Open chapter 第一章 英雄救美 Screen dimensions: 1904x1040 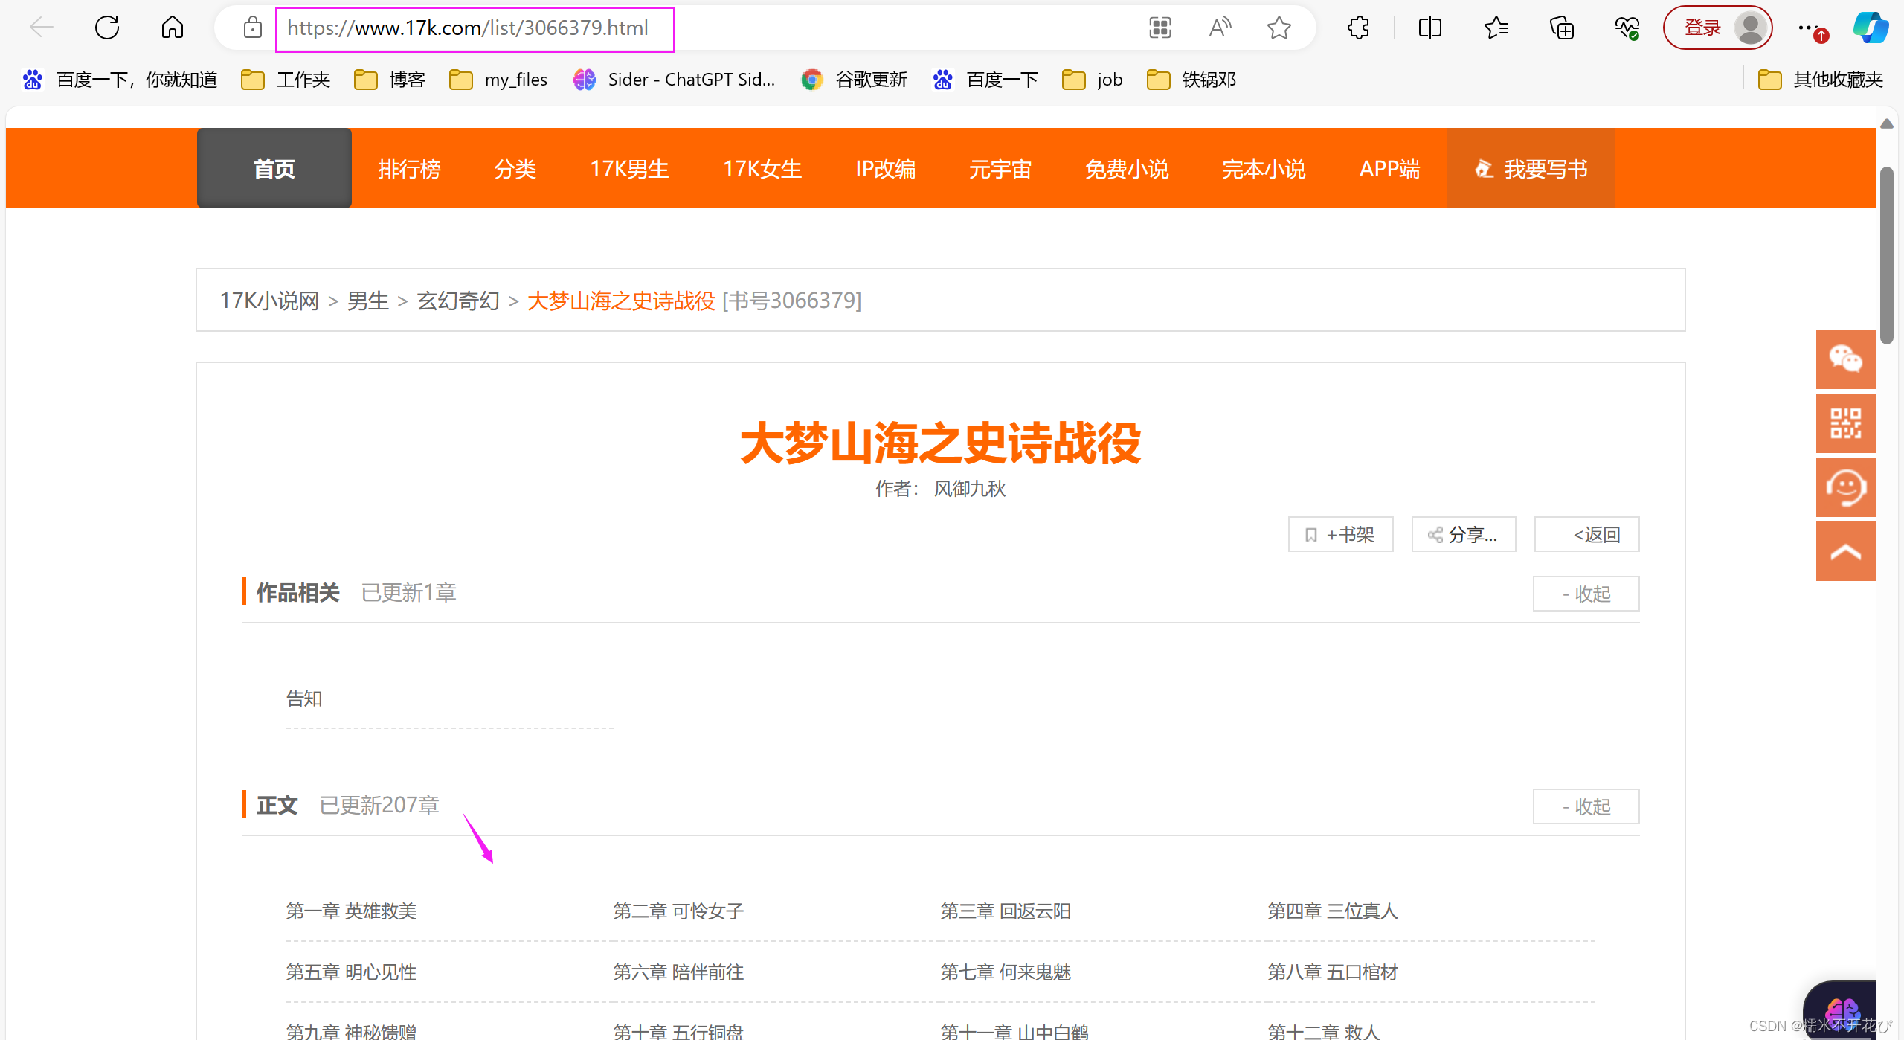351,911
